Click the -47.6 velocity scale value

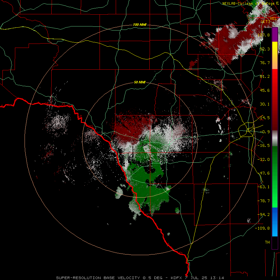pos(264,173)
